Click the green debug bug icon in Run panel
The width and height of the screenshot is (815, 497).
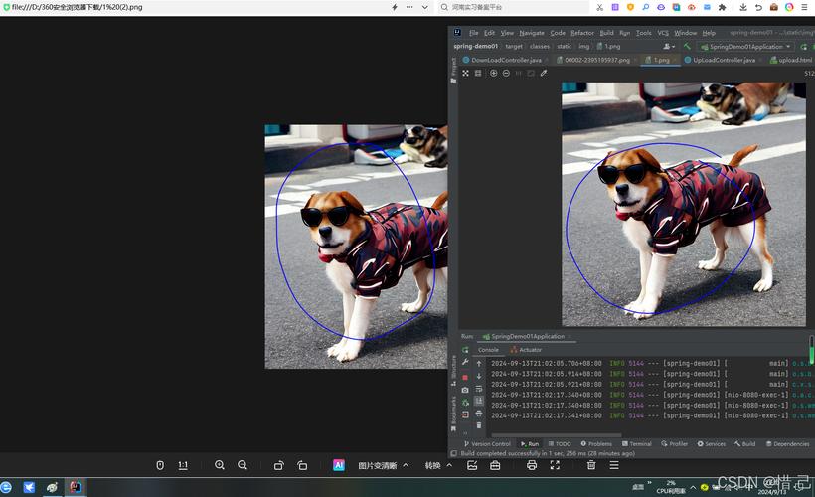pyautogui.click(x=465, y=403)
